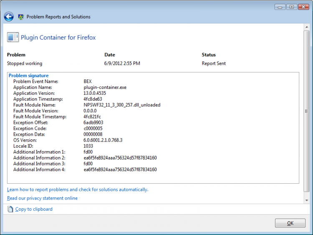This screenshot has width=313, height=235.
Task: Open Read our privacy statement online
Action: coord(42,198)
